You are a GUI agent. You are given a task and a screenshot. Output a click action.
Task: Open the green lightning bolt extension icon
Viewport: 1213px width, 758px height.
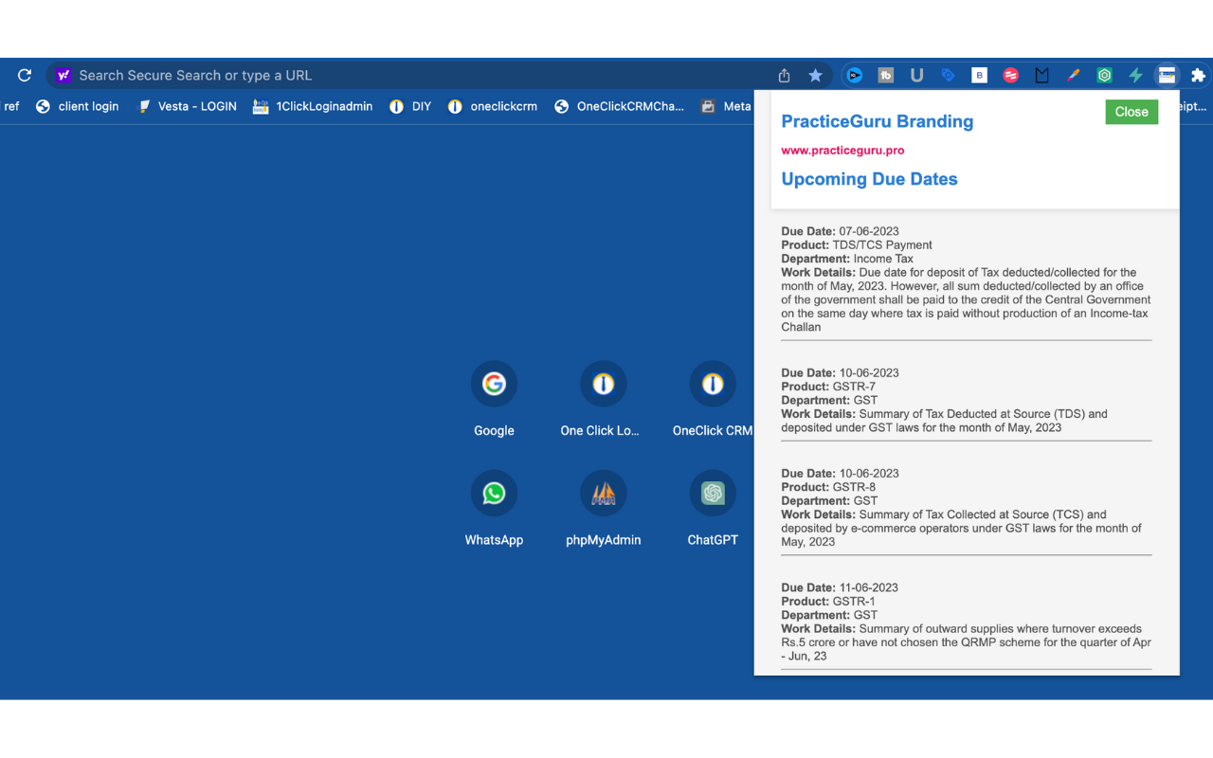[x=1135, y=75]
